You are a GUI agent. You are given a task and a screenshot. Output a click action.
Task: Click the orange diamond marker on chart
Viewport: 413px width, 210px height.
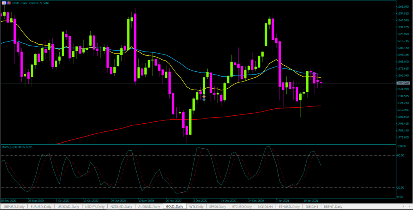(204, 97)
